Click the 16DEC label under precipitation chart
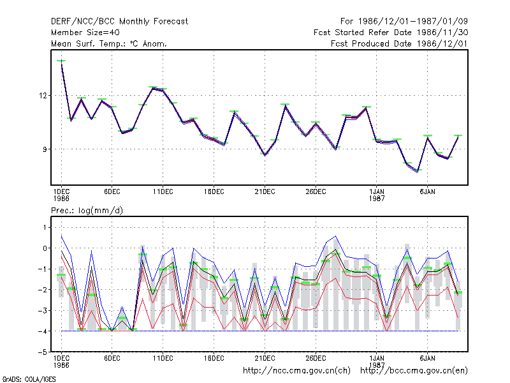Image resolution: width=510 pixels, height=383 pixels. 214,358
